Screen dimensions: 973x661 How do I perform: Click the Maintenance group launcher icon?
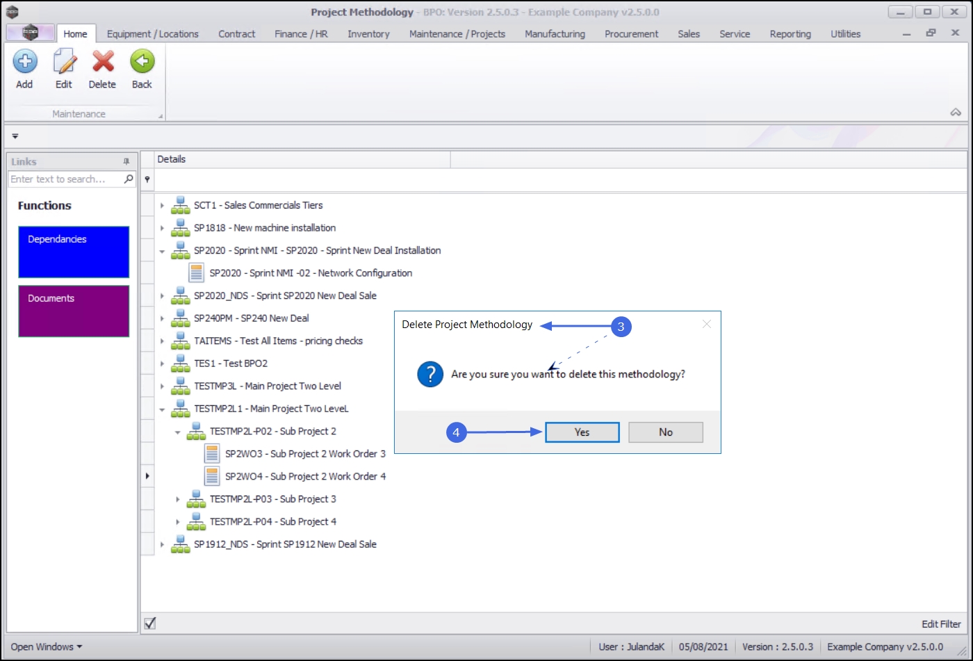(x=161, y=116)
